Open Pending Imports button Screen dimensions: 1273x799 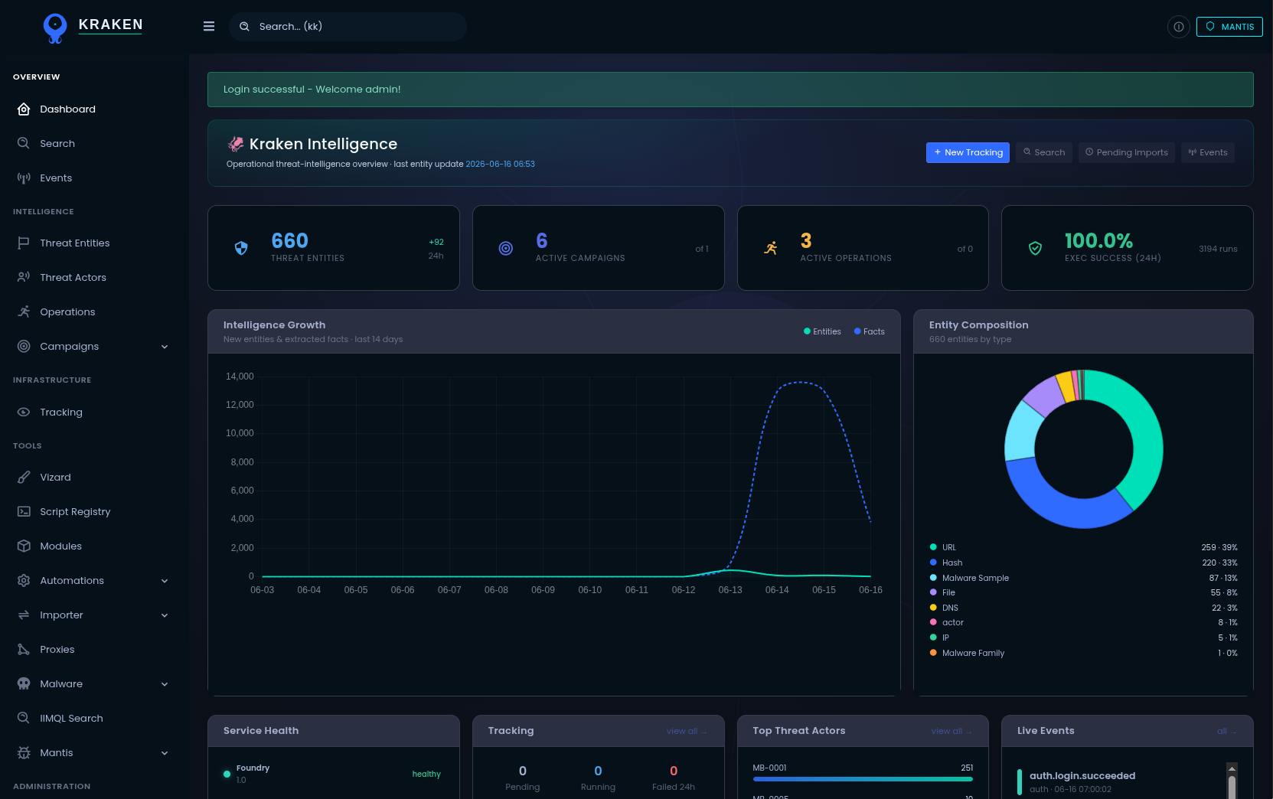[x=1127, y=152]
